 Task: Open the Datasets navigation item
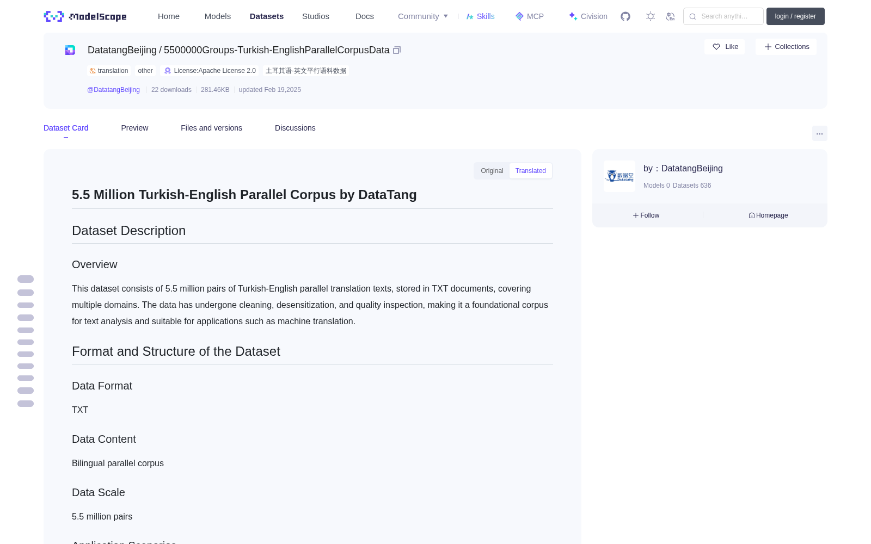267,16
